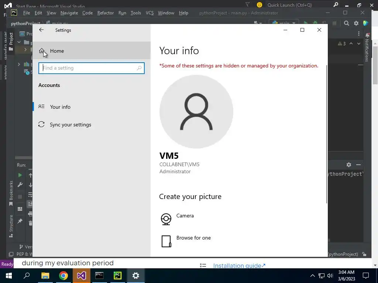Open PyCharm Tools menu

[x=136, y=13]
